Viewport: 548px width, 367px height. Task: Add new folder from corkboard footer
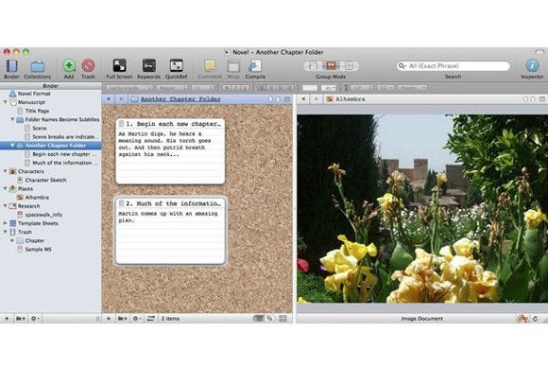point(122,319)
